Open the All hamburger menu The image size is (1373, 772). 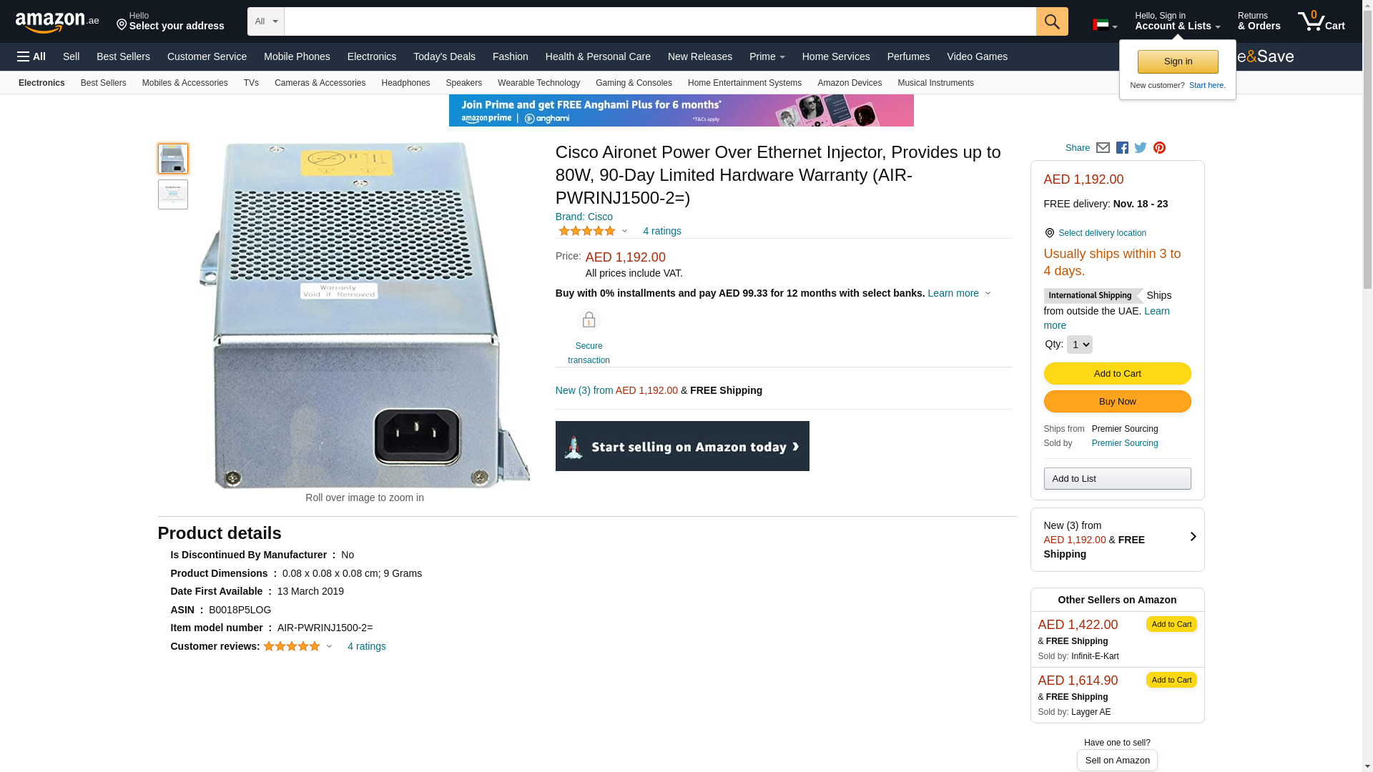(31, 56)
